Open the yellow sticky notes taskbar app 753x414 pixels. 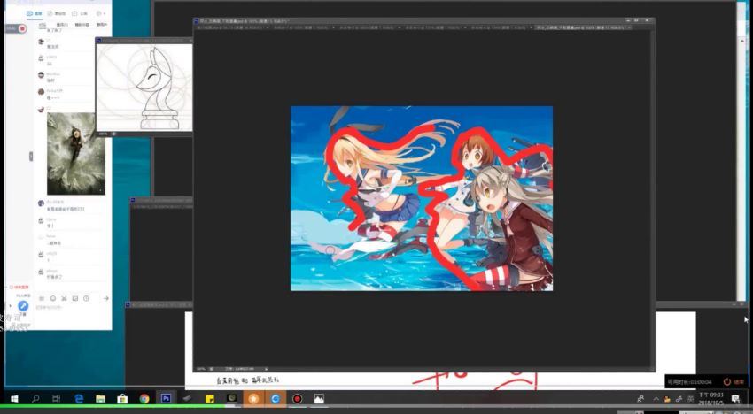tap(210, 399)
